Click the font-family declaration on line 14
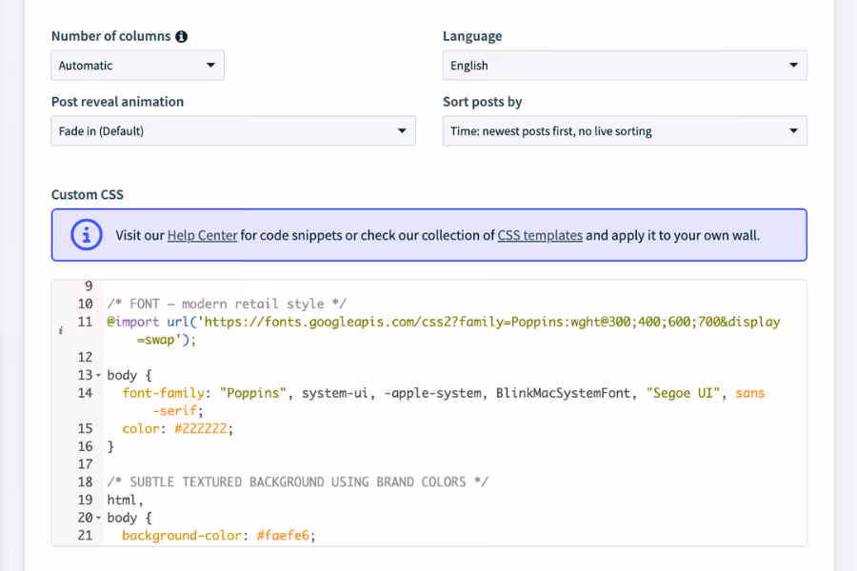Image resolution: width=857 pixels, height=571 pixels. pos(443,402)
